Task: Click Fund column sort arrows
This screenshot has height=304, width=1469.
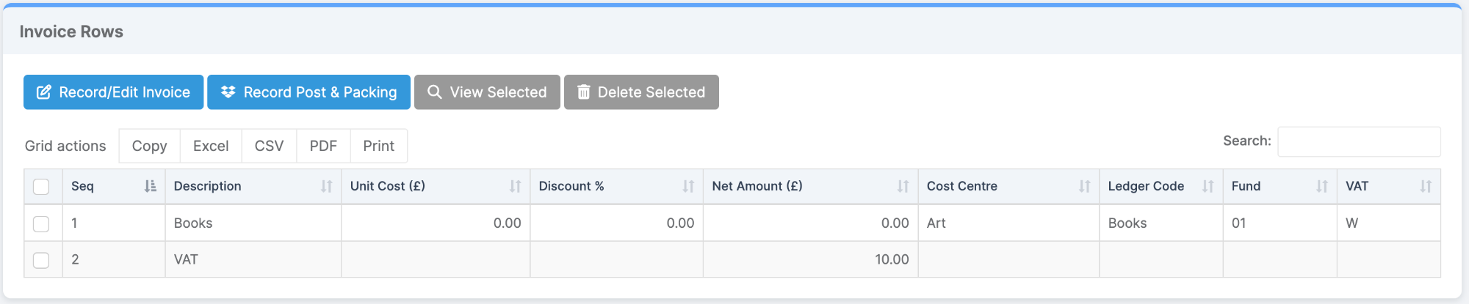Action: [x=1321, y=186]
